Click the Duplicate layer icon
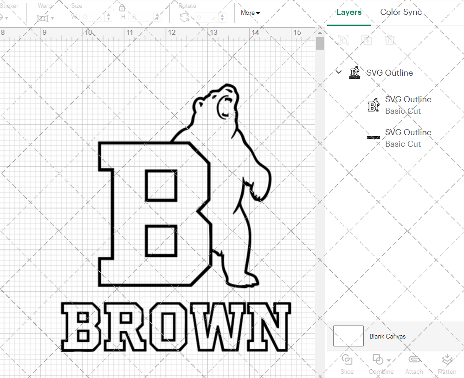This screenshot has height=378, width=464. pos(367,40)
